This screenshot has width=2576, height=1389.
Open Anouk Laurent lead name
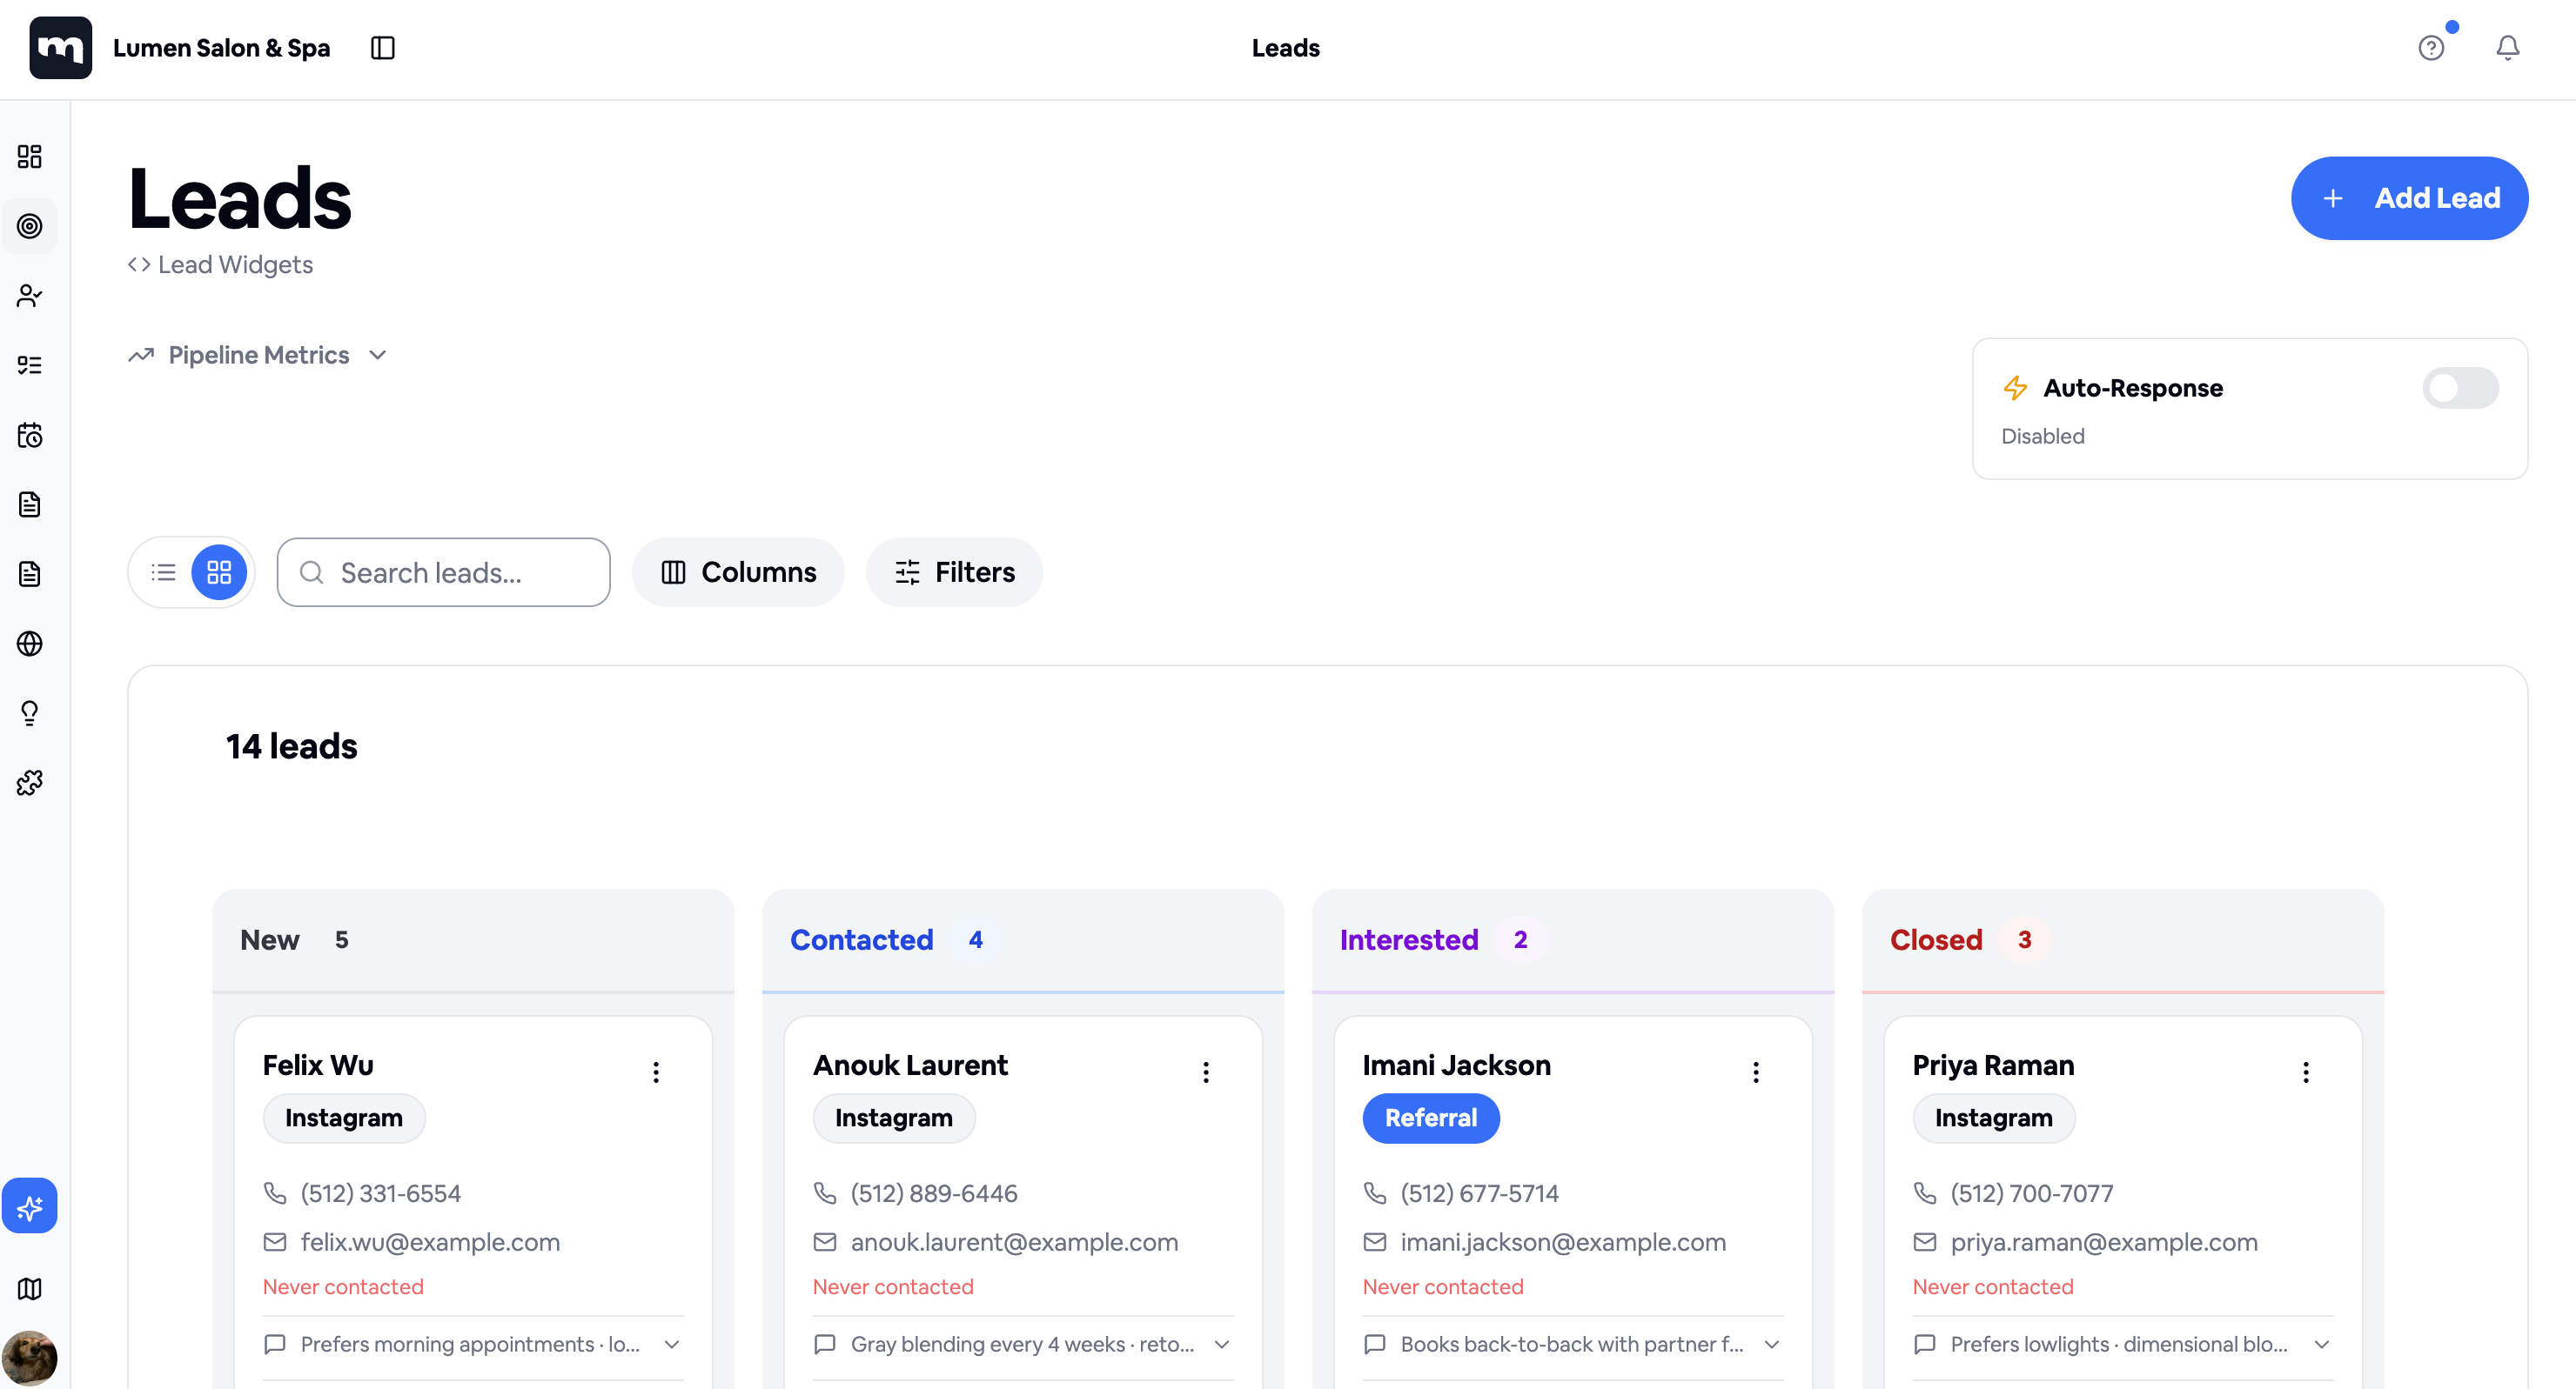[910, 1065]
